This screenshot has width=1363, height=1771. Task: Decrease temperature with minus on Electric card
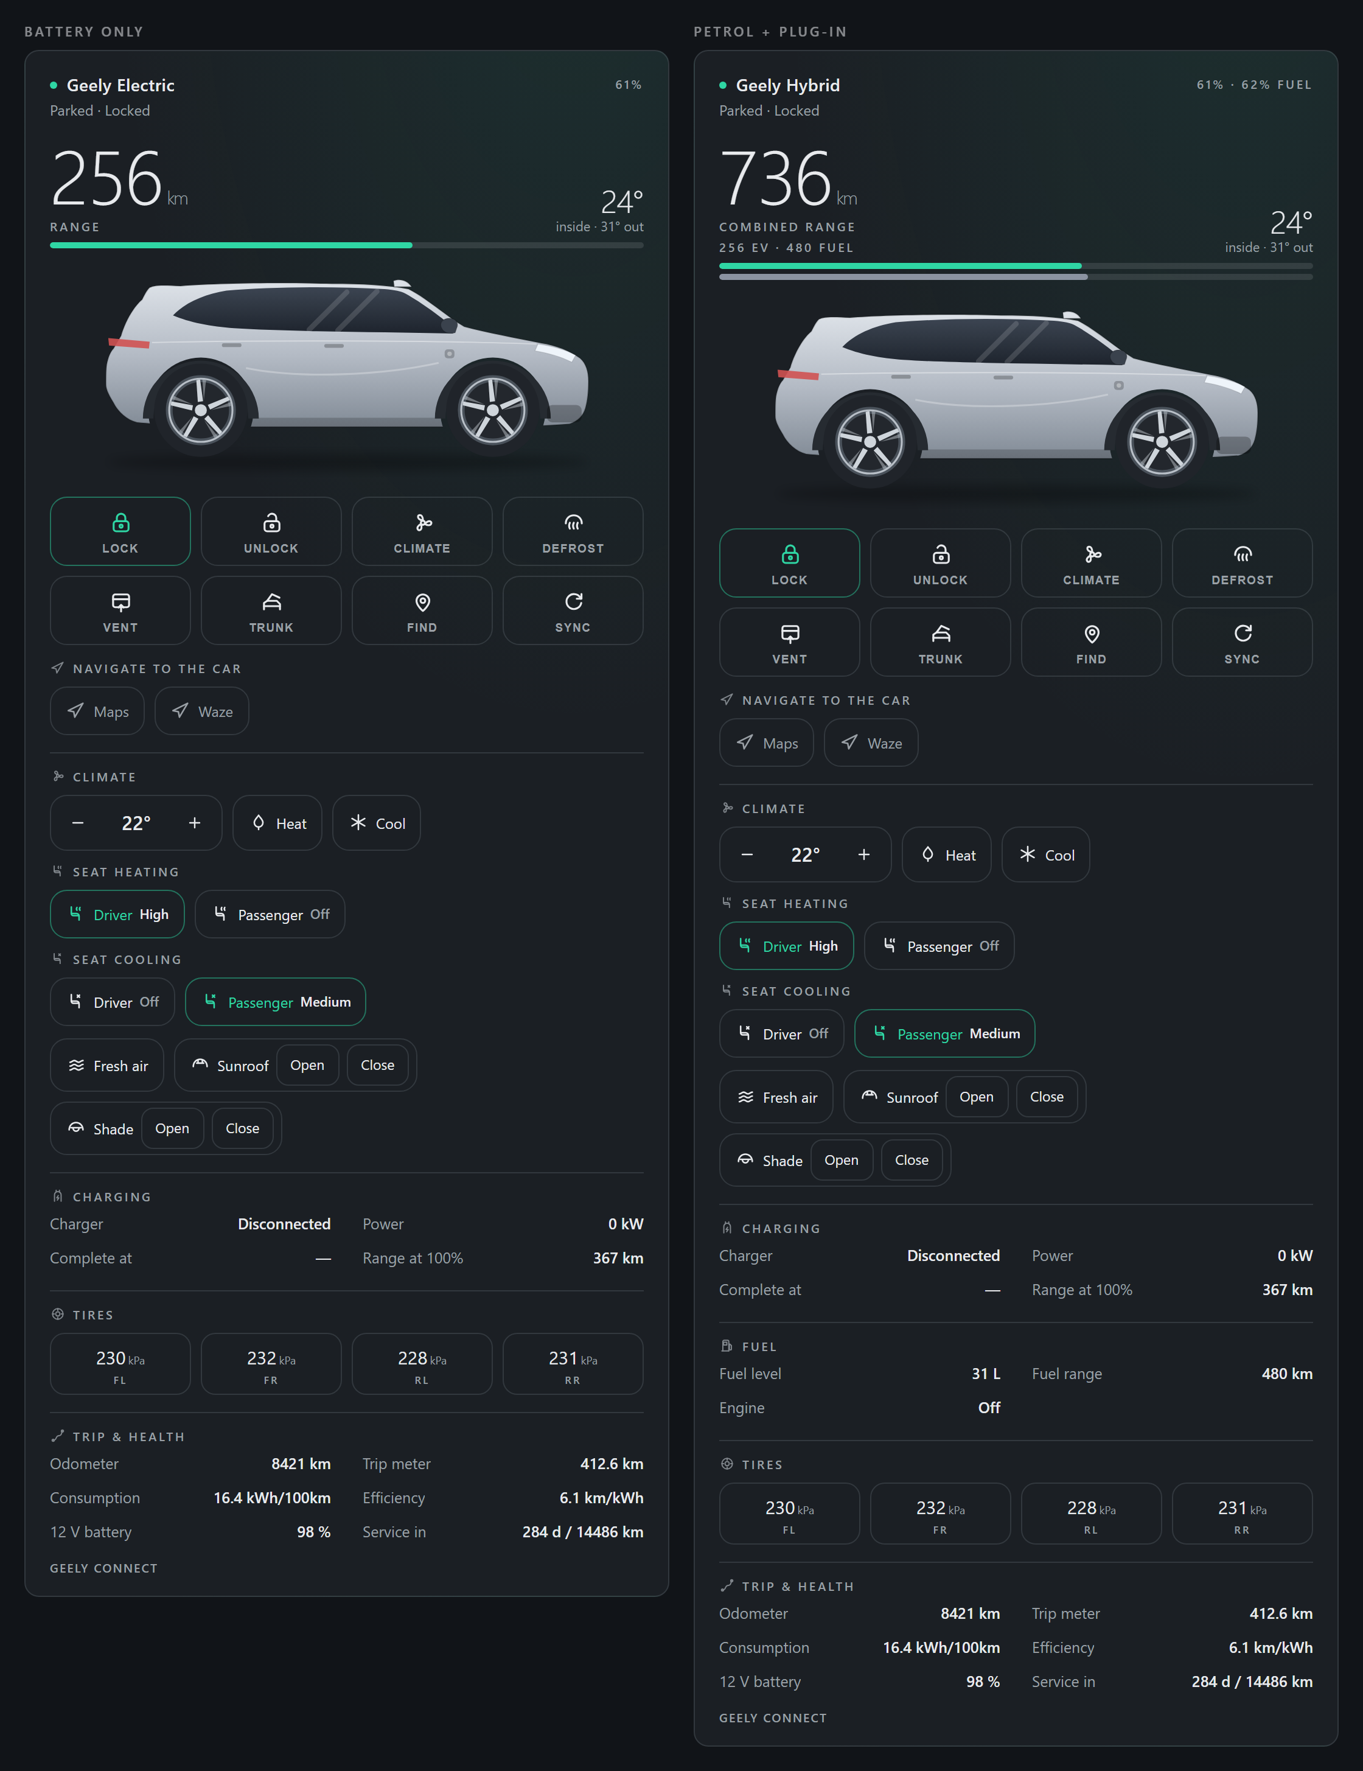(x=78, y=823)
